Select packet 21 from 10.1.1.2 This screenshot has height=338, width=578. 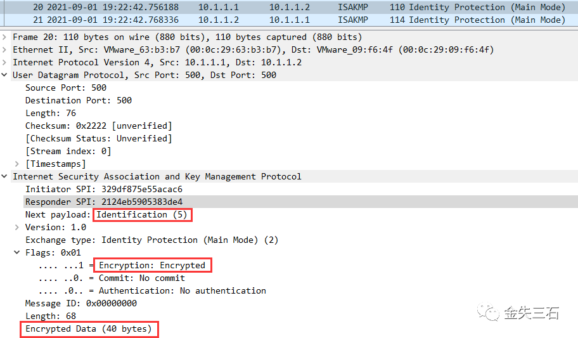[289, 20]
